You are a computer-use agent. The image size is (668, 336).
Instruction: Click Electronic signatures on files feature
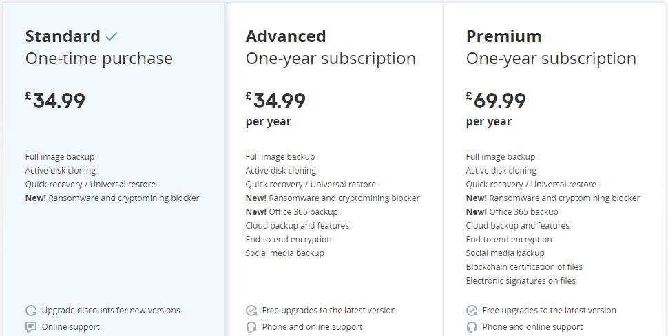click(521, 281)
